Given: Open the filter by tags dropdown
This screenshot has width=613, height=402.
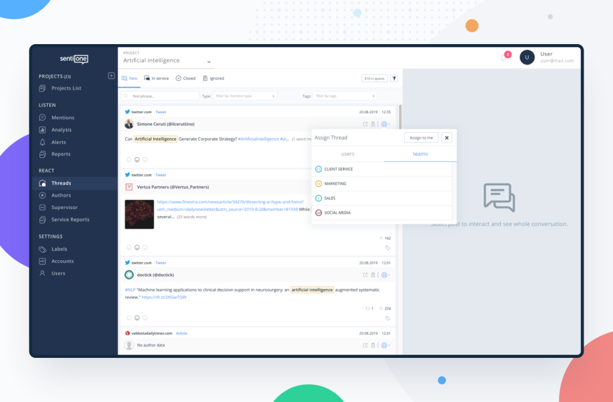Looking at the screenshot, I should pos(345,96).
